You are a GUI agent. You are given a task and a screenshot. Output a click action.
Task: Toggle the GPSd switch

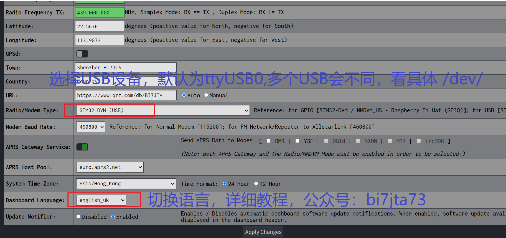click(x=82, y=54)
